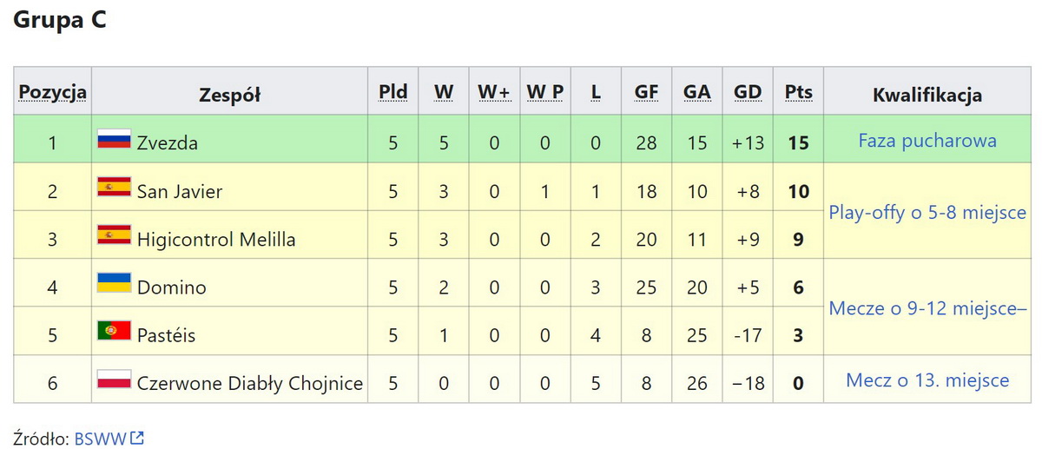Click the Pld column header abbreviation
The height and width of the screenshot is (449, 1042).
[x=393, y=92]
